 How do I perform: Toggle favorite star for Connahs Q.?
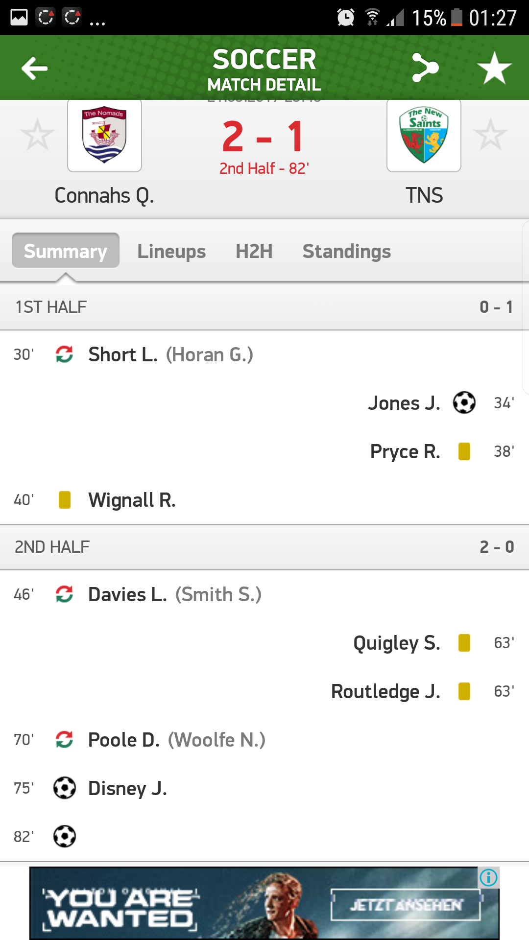click(37, 135)
